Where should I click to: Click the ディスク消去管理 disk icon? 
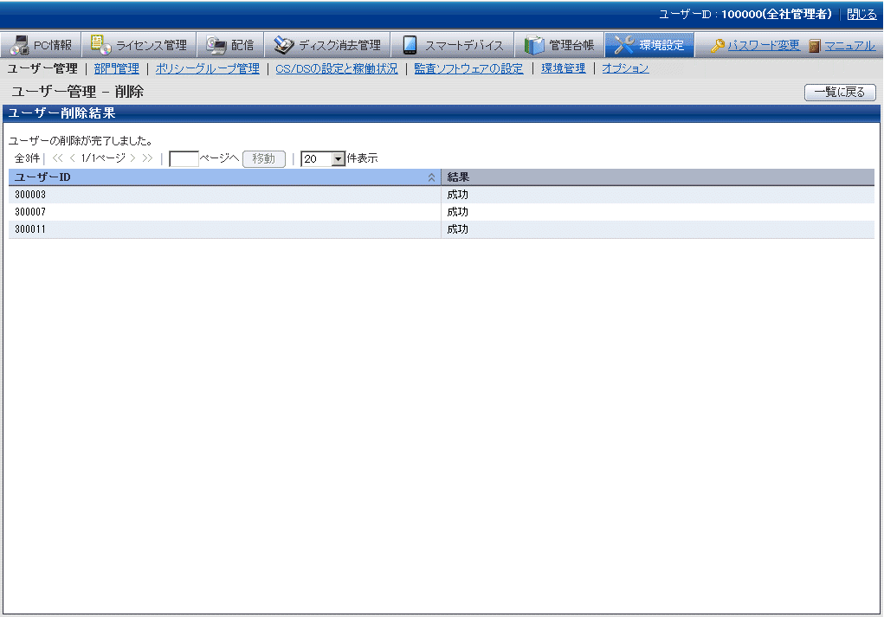tap(283, 46)
